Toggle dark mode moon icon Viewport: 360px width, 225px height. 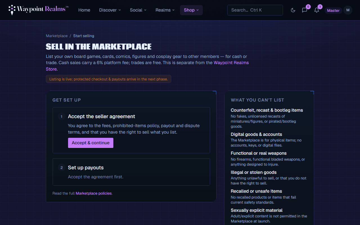293,10
